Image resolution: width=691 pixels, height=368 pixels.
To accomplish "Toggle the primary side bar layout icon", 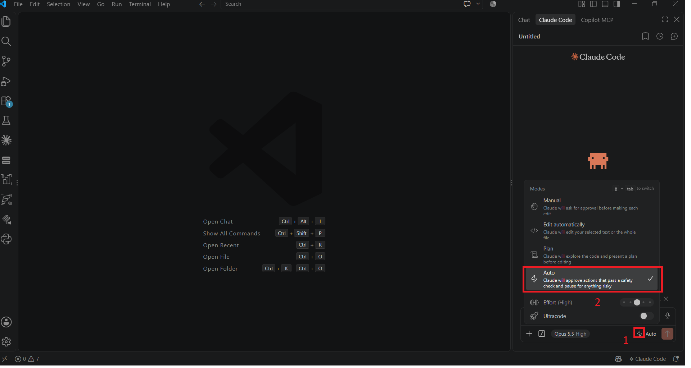I will point(593,4).
